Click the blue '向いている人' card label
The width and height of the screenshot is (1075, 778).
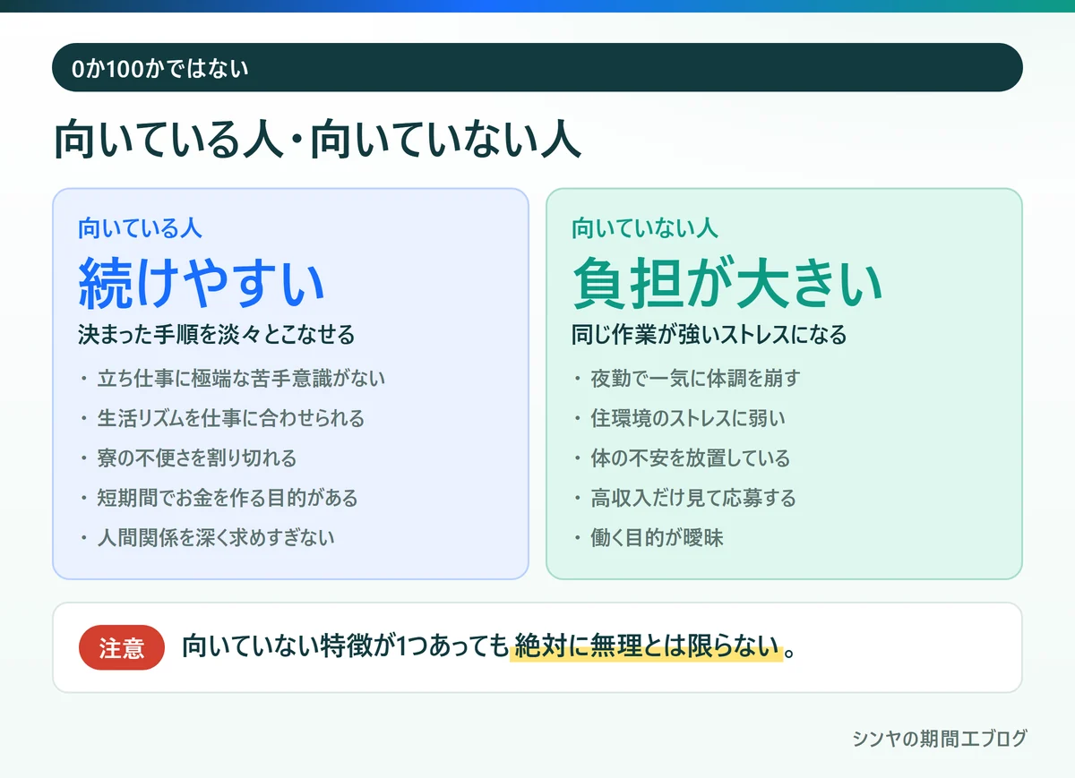click(140, 227)
